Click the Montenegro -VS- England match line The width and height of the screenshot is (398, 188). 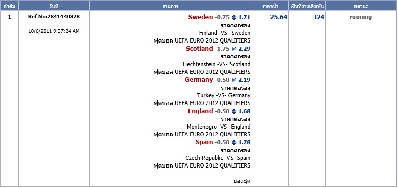[219, 127]
